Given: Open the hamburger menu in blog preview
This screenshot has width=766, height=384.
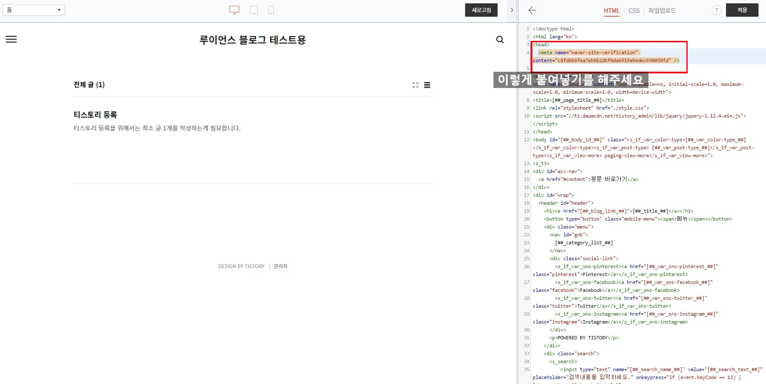Looking at the screenshot, I should [11, 39].
